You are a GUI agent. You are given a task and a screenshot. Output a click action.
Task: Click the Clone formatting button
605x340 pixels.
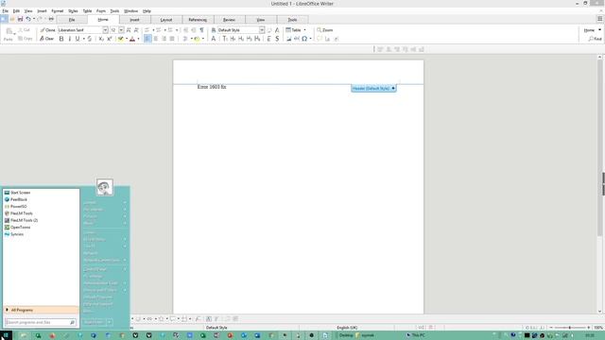click(x=48, y=30)
